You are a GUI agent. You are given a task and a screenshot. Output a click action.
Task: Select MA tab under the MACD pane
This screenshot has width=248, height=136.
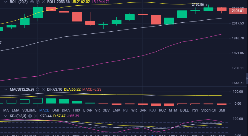tap(6, 110)
